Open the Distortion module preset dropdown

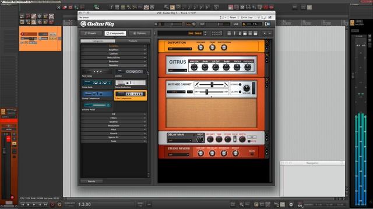(180, 49)
